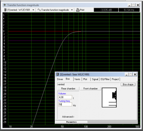Maximize the Transfer function magnitude window
The image size is (143, 131).
click(x=133, y=5)
